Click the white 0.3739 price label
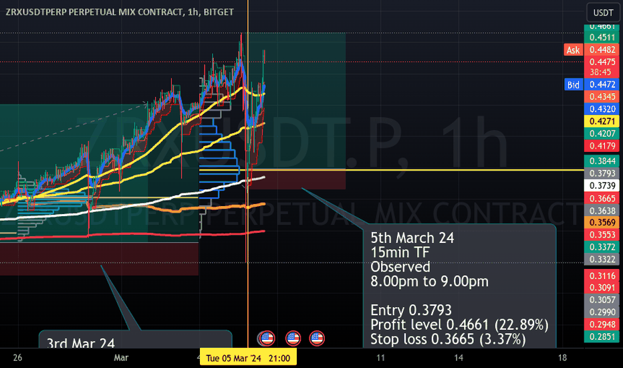623x368 pixels. pos(602,186)
